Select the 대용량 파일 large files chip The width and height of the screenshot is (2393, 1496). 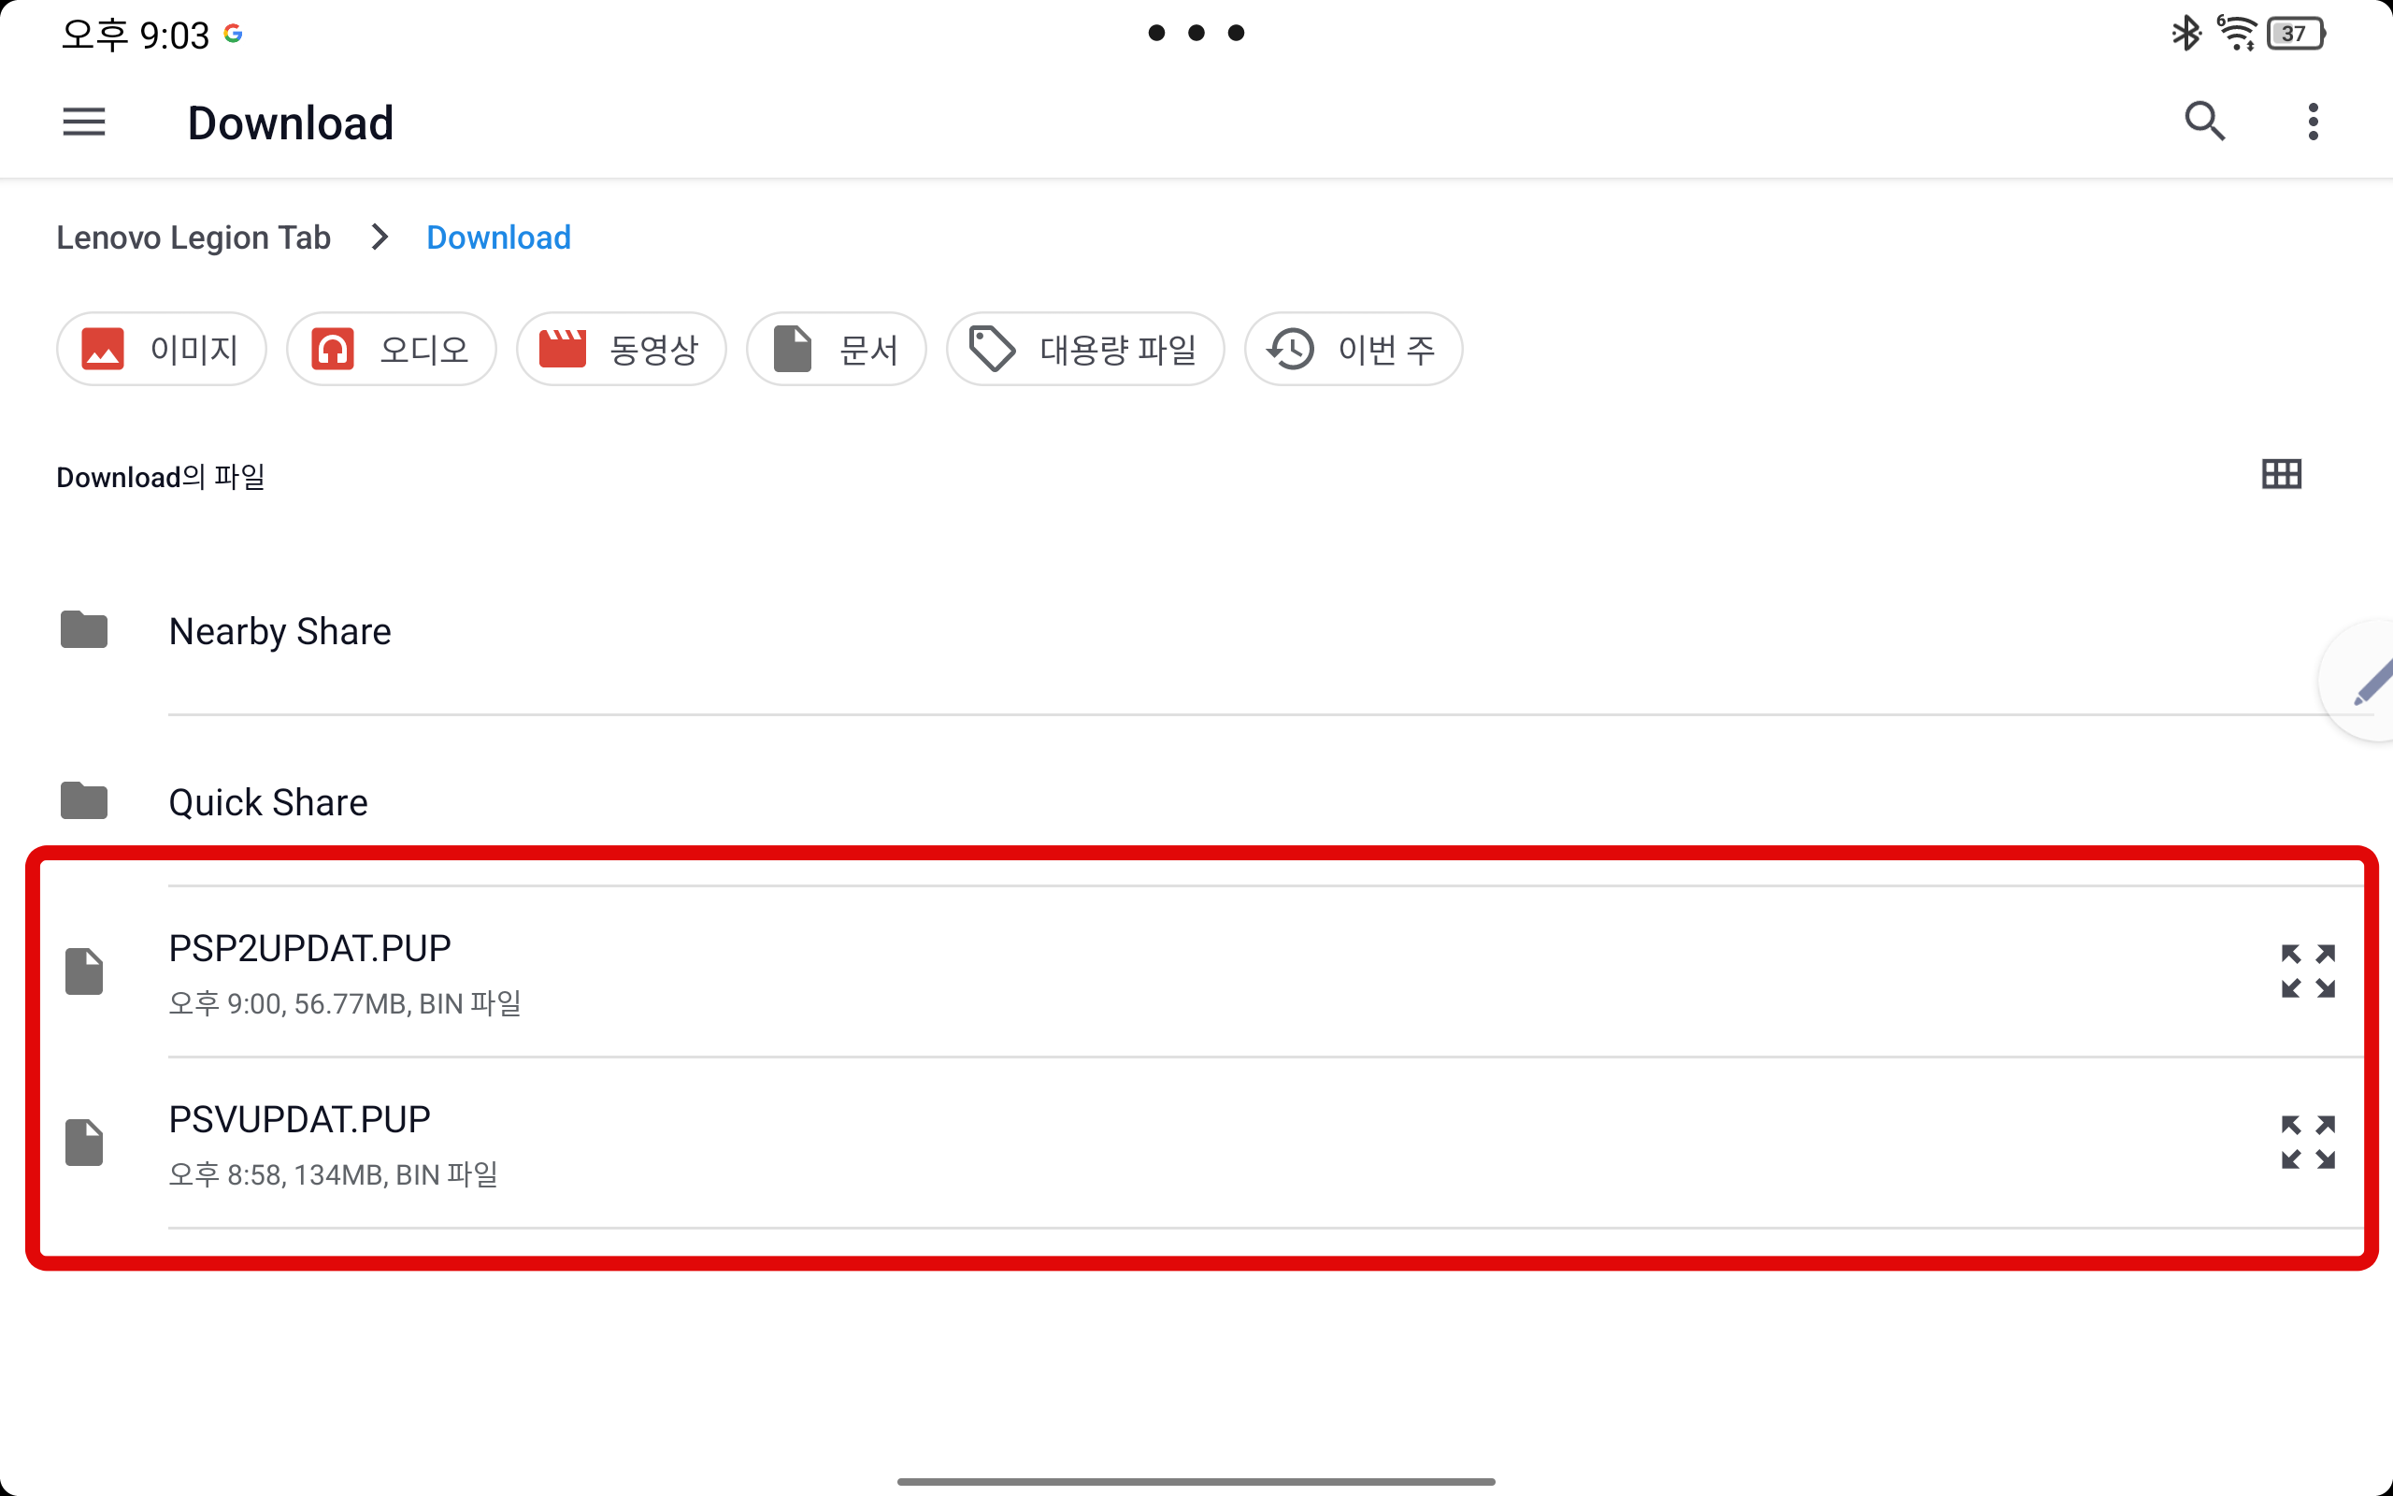click(1084, 350)
